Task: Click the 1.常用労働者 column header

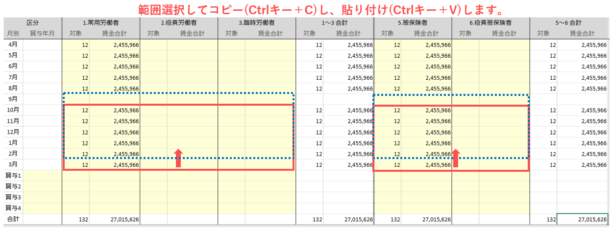Action: [x=100, y=23]
